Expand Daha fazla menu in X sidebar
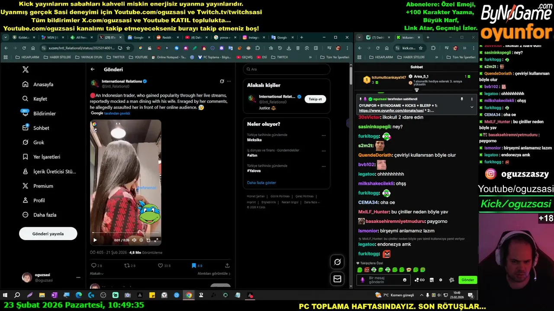Screen dimensions: 554x311 39,215
